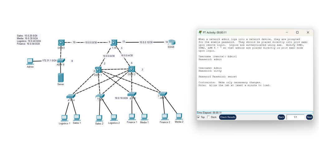Open the Finance 2 PC
This screenshot has width=319, height=141.
click(165, 117)
